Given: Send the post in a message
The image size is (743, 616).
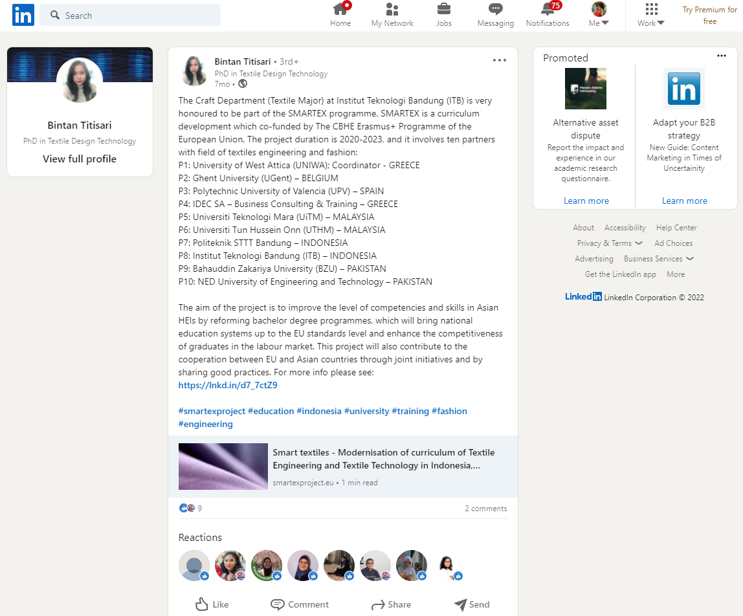Looking at the screenshot, I should [472, 604].
